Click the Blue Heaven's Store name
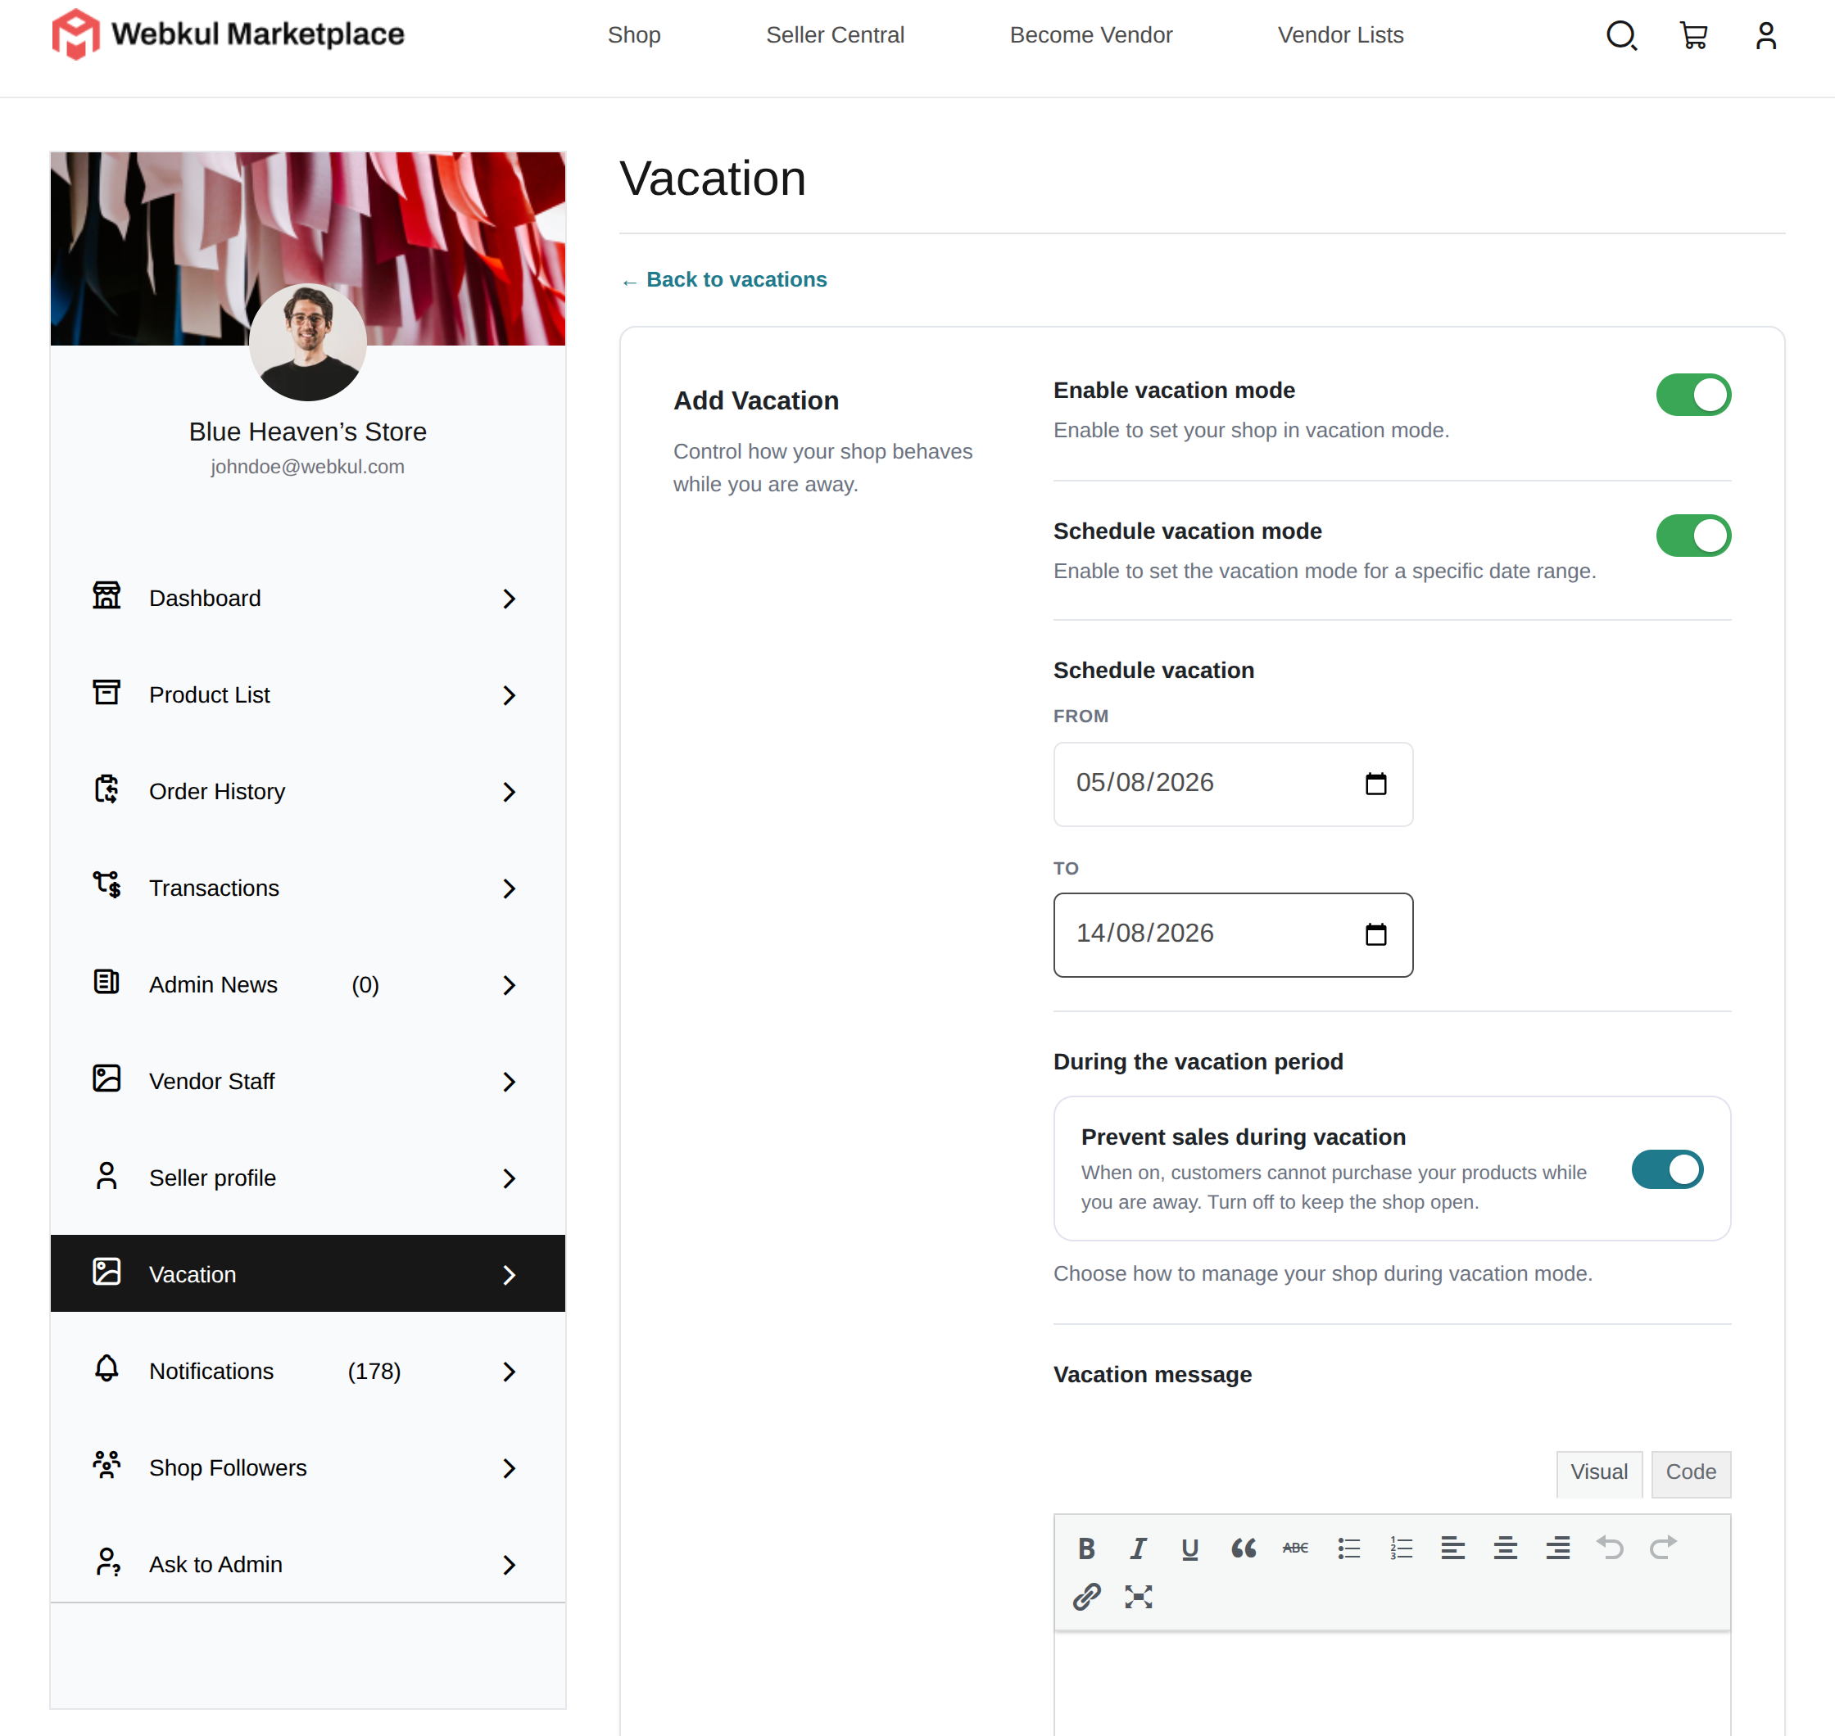 coord(307,432)
